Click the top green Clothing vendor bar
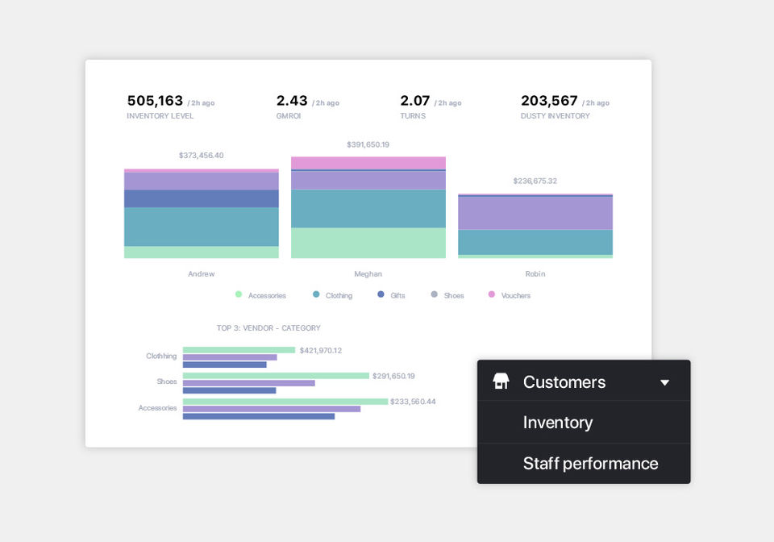 pyautogui.click(x=239, y=350)
